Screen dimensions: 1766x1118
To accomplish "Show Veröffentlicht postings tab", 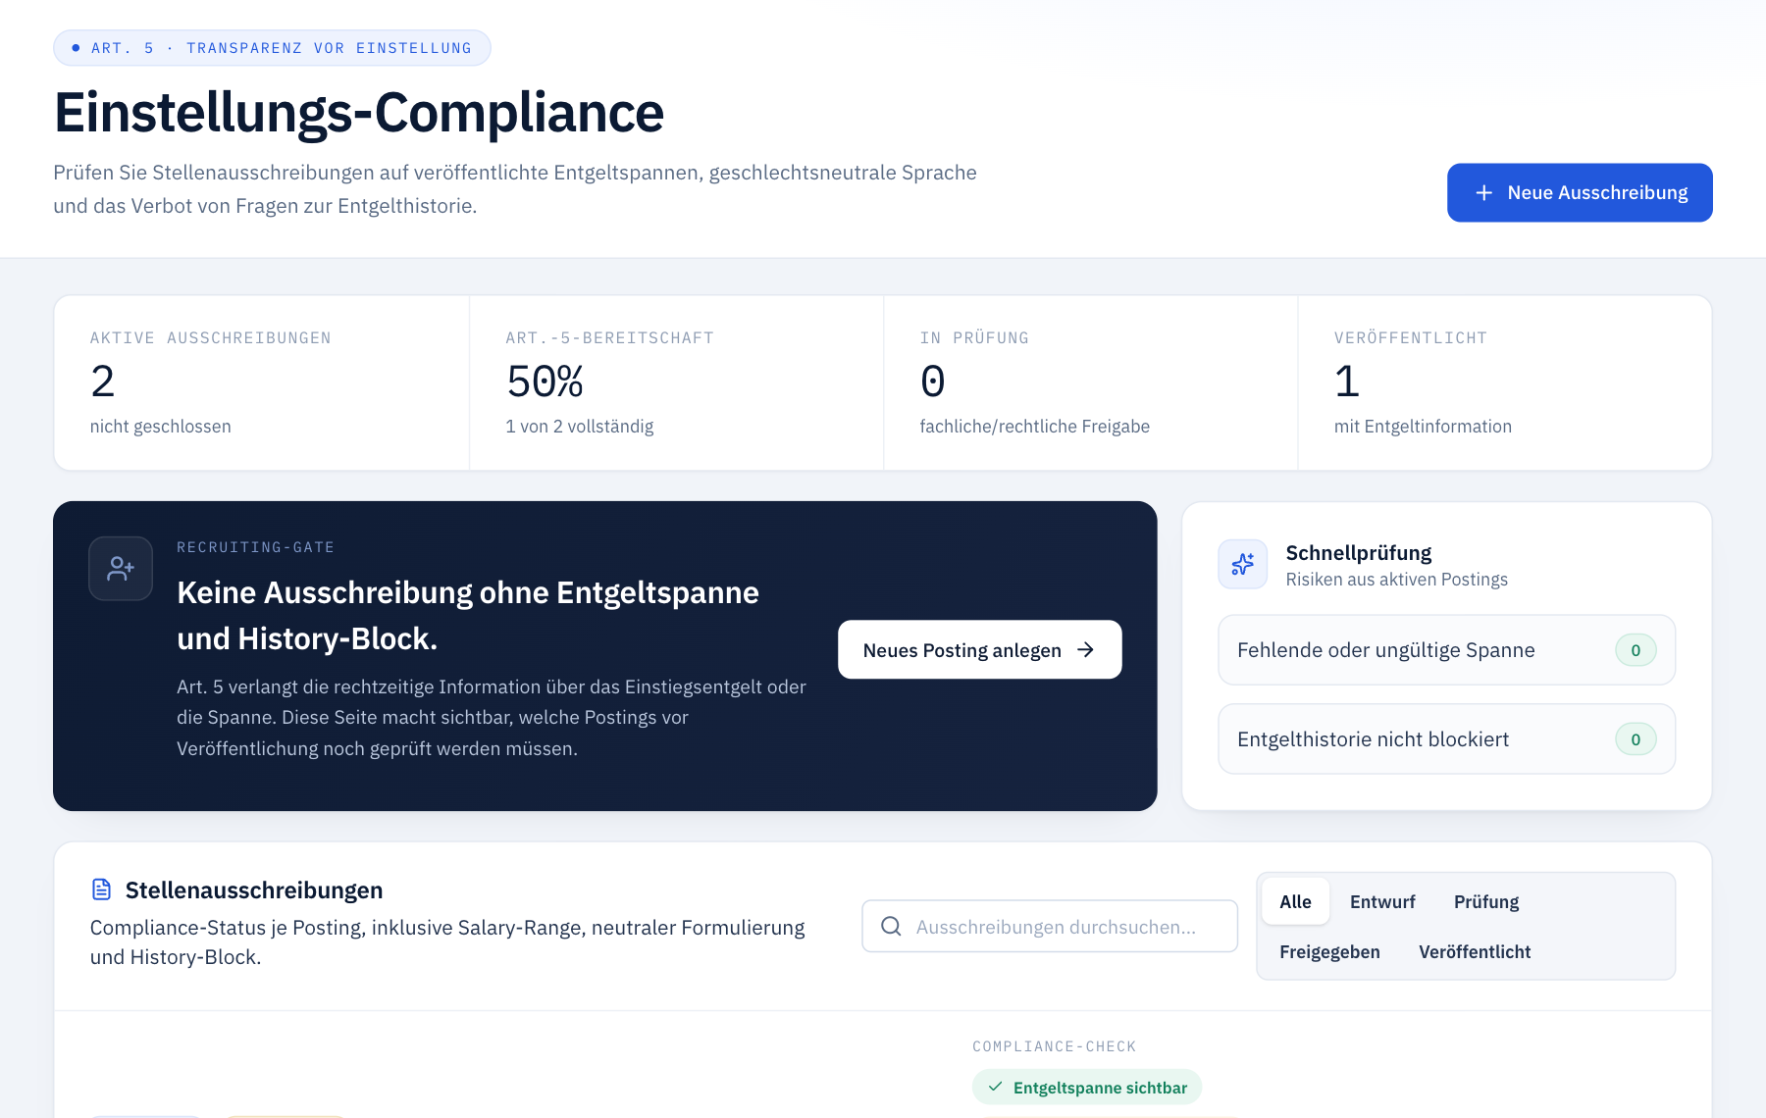I will click(1475, 951).
